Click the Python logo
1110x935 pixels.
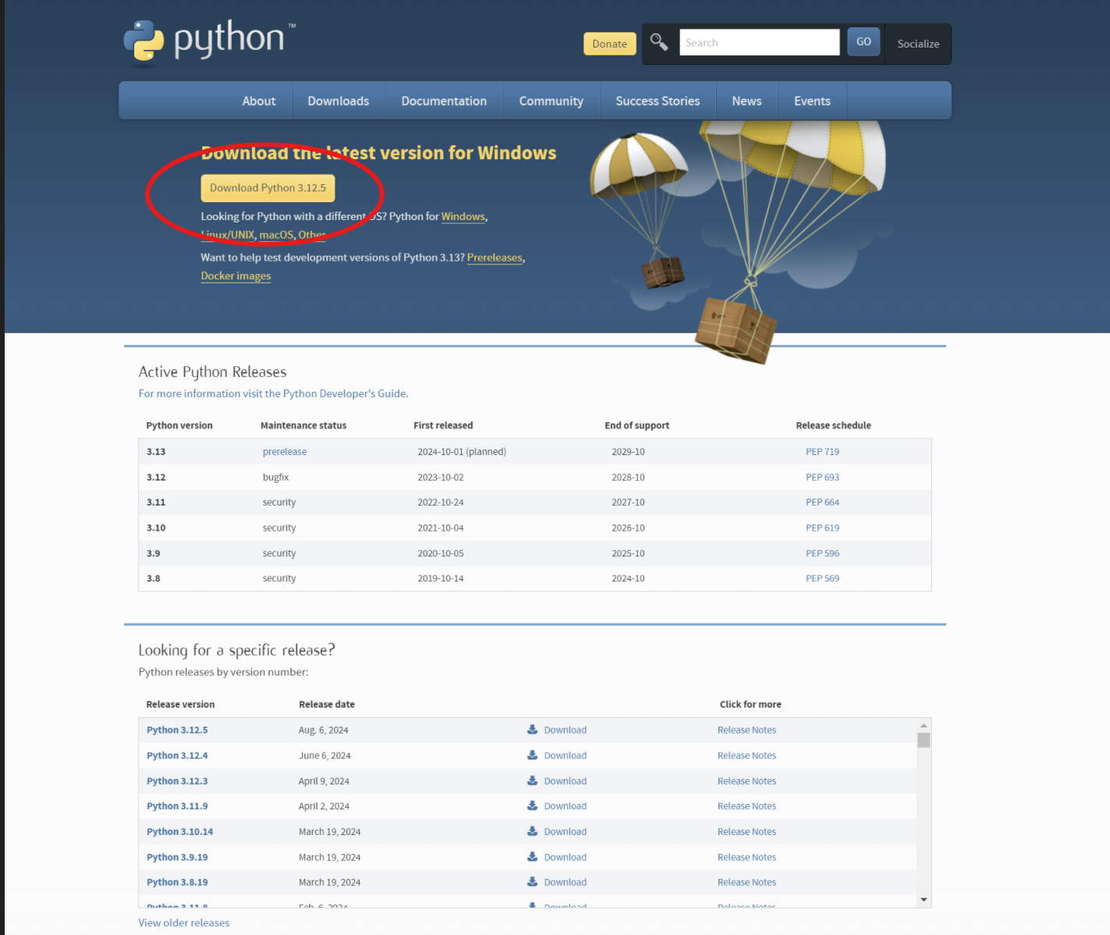(x=209, y=41)
